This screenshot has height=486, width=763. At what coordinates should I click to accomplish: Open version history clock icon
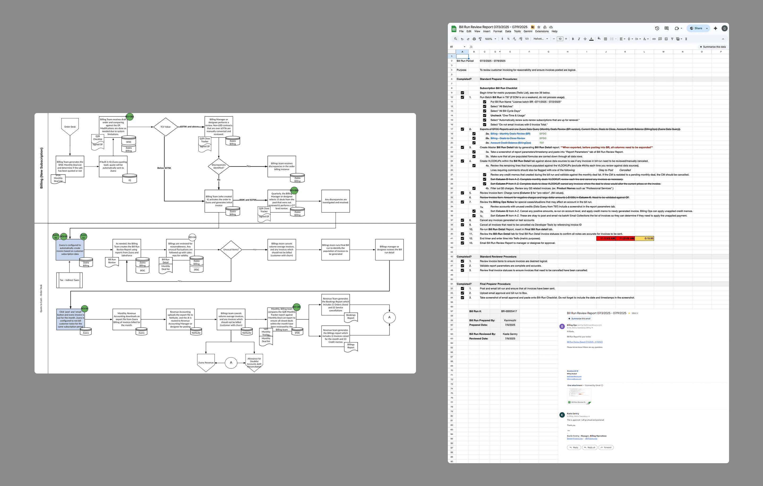point(657,28)
